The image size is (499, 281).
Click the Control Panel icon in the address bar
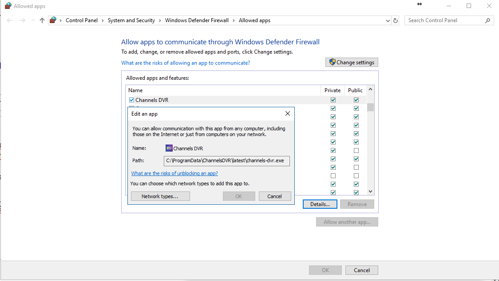click(53, 20)
